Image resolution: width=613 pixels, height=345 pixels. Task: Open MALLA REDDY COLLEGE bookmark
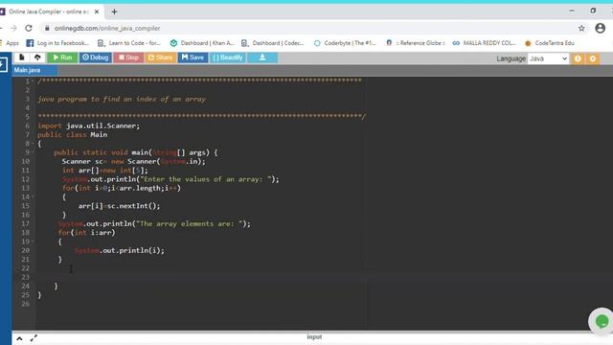484,43
